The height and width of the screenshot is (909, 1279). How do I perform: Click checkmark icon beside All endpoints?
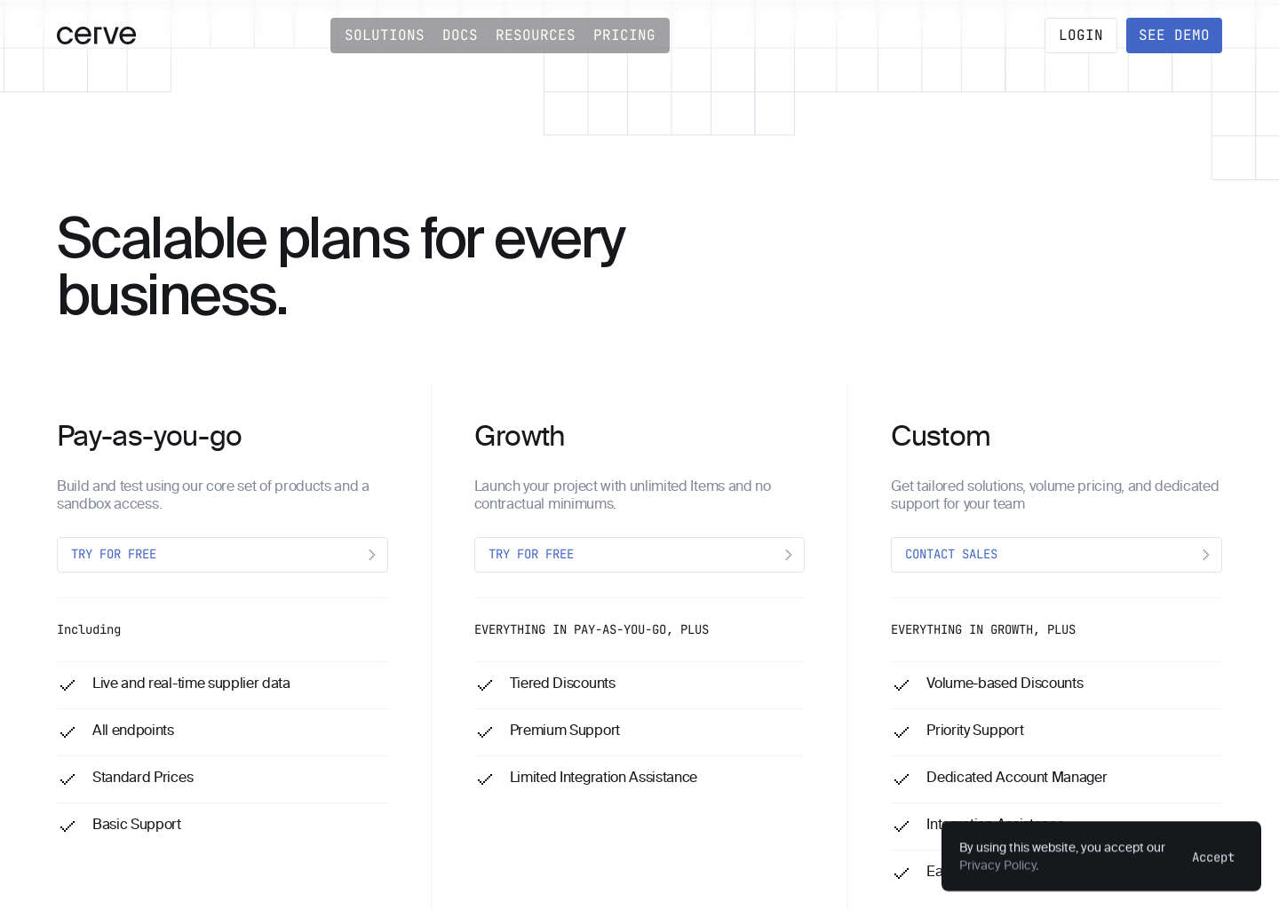68,732
